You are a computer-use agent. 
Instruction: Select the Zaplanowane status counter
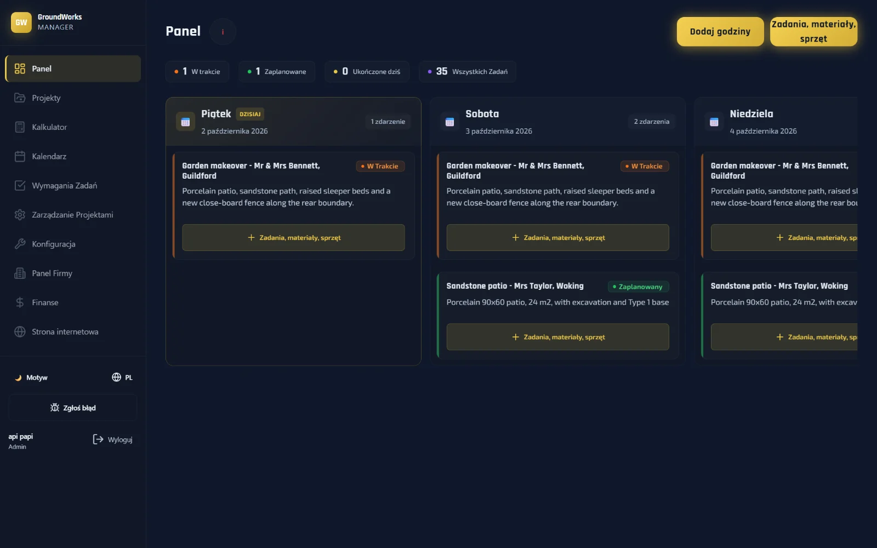[277, 71]
